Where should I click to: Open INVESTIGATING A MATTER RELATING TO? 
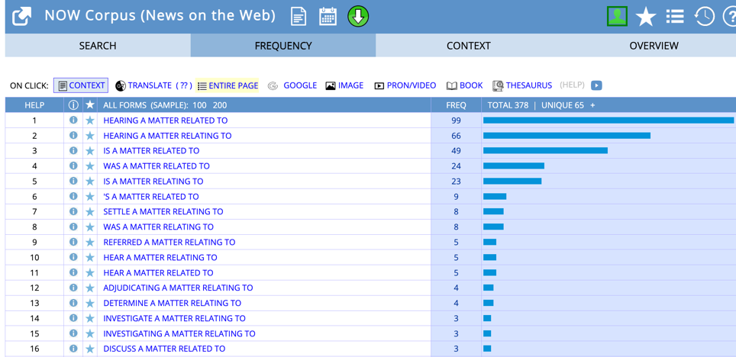(x=179, y=333)
